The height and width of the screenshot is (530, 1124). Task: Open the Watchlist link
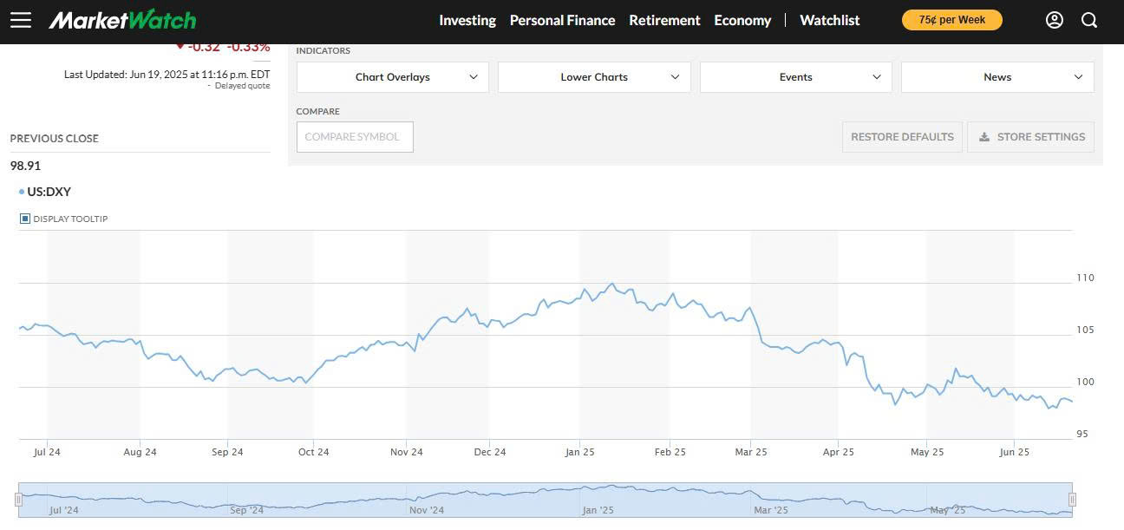click(x=829, y=20)
